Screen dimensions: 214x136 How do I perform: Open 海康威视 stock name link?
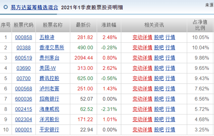[x=49, y=109]
